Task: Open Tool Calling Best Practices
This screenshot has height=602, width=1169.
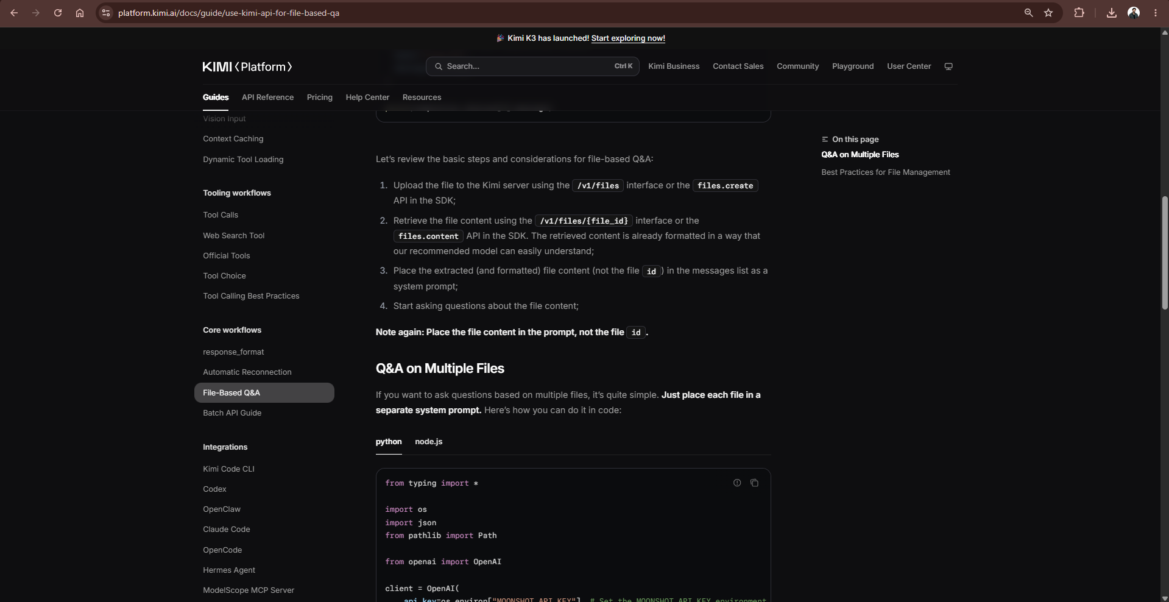Action: coord(251,296)
